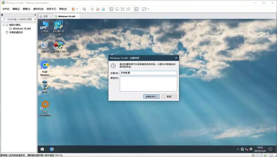Click the orange magnifier Everything desktop icon
277x157 pixels.
click(45, 109)
